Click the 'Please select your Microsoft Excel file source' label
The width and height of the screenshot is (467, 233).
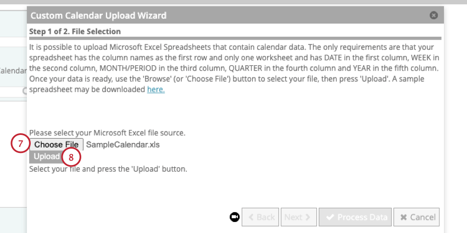point(107,133)
